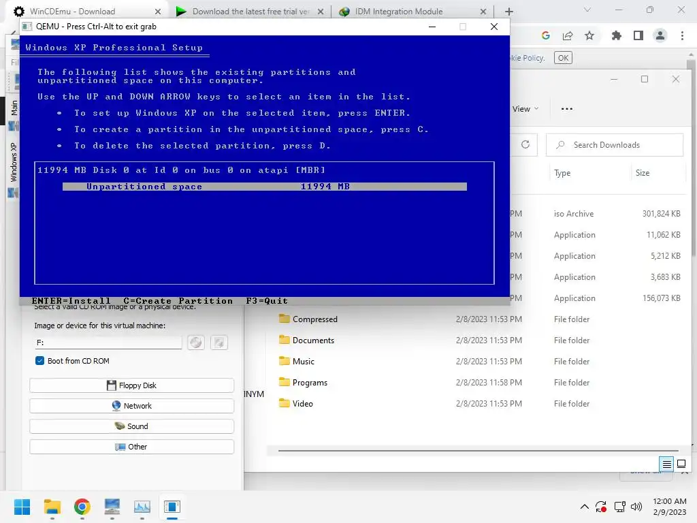Click the Search Downloads field
Viewport: 697px width, 523px height.
click(615, 145)
